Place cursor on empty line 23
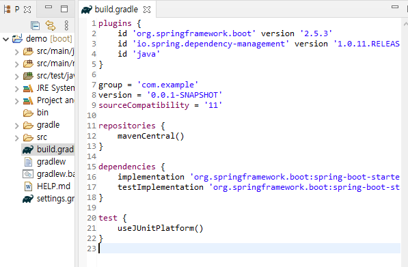 [x=249, y=249]
